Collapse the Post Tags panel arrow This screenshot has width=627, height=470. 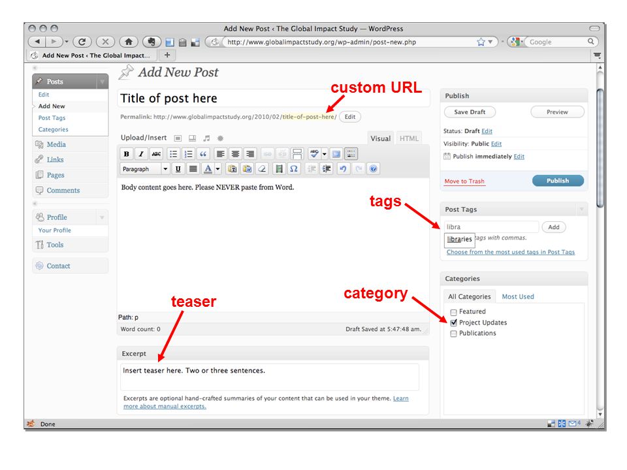[x=581, y=210]
